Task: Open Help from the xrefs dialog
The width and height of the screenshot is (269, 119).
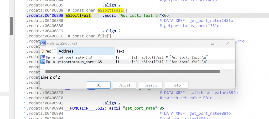Action: 176,85
